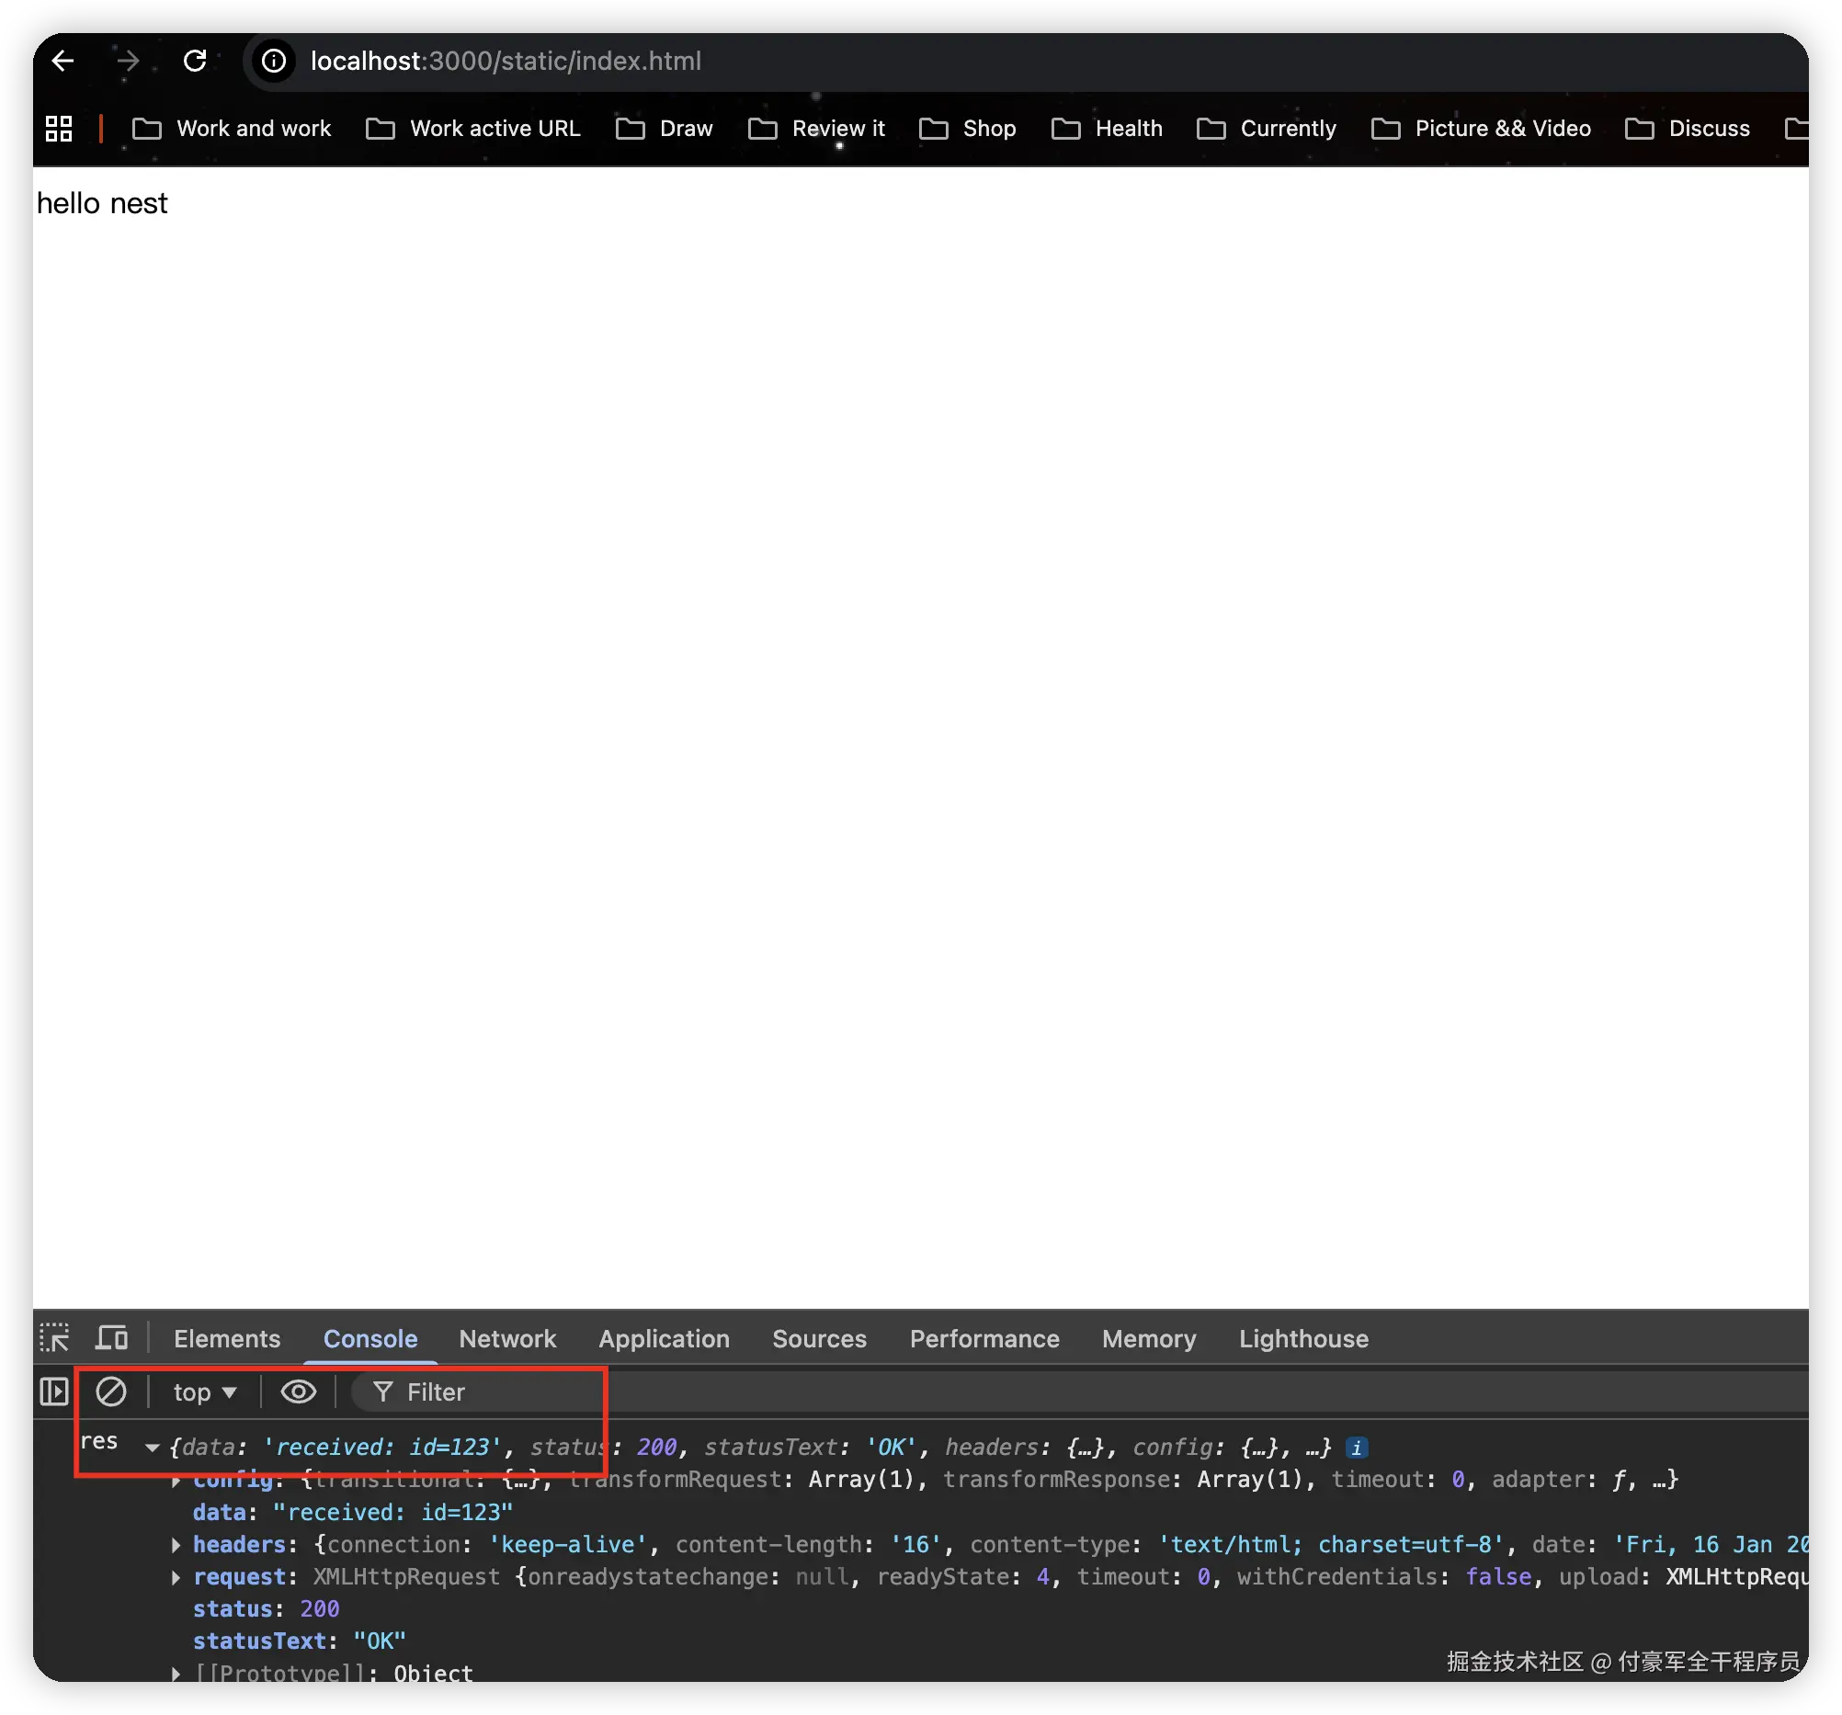Show the console sidebar panel

click(54, 1391)
